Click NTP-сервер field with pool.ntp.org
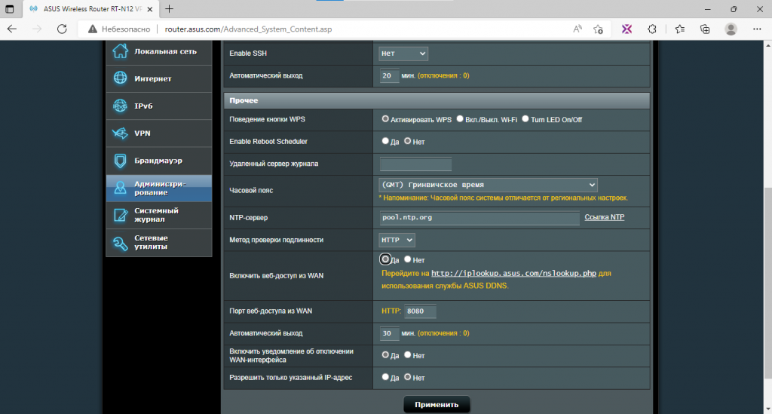 click(x=479, y=218)
